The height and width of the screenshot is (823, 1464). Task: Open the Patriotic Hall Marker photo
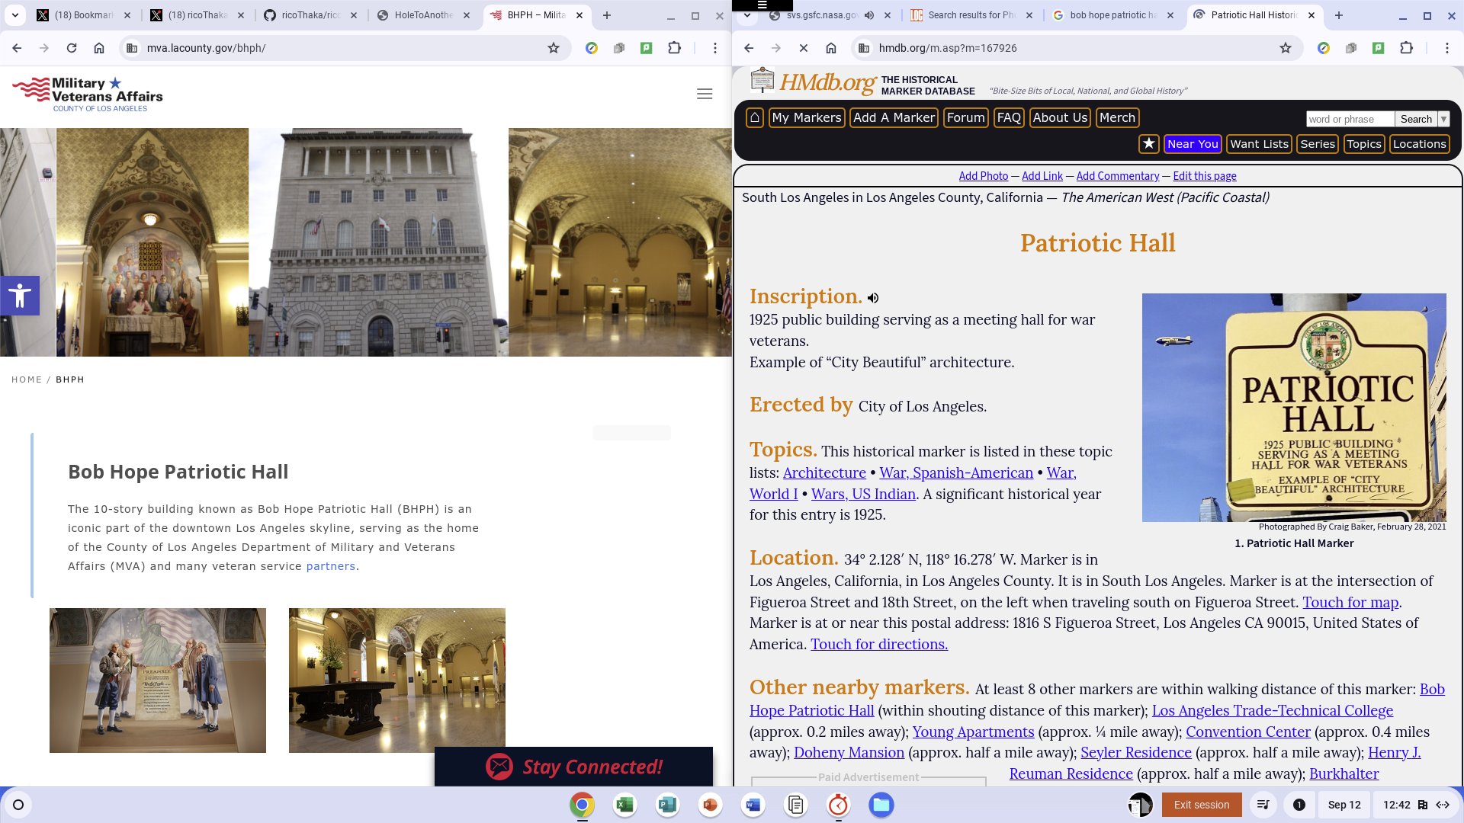1294,408
